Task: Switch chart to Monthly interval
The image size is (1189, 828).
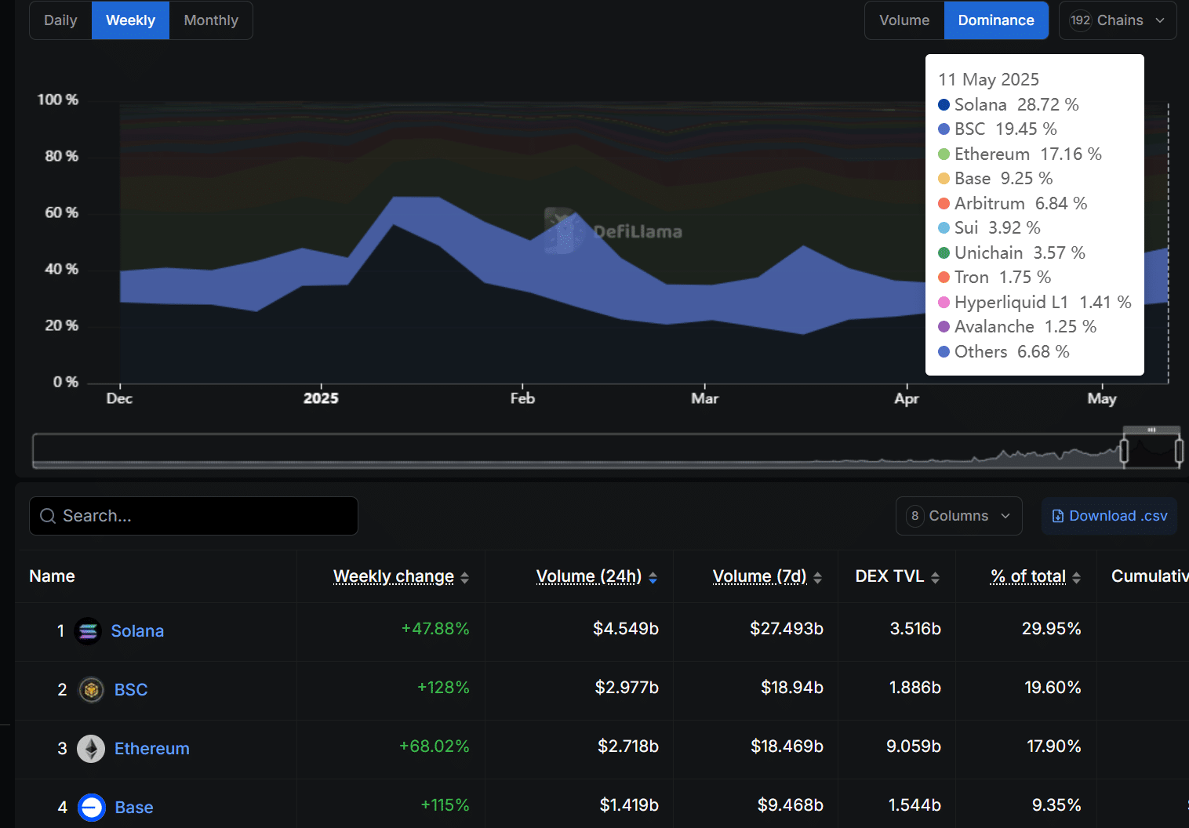Action: (x=211, y=20)
